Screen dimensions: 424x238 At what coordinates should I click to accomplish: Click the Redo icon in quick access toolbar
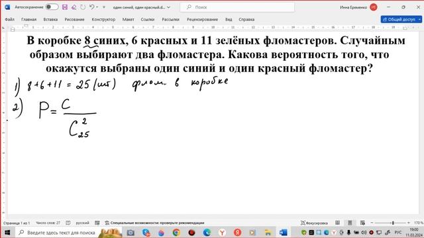[83, 7]
